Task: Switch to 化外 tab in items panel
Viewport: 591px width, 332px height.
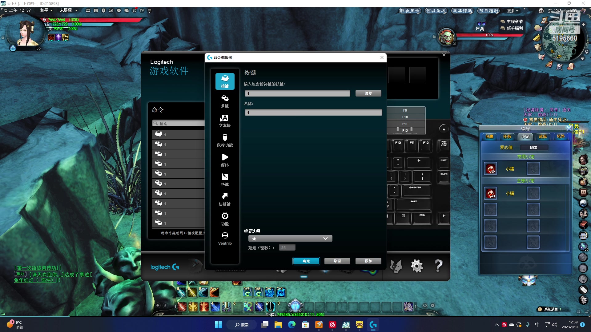Action: (x=561, y=136)
